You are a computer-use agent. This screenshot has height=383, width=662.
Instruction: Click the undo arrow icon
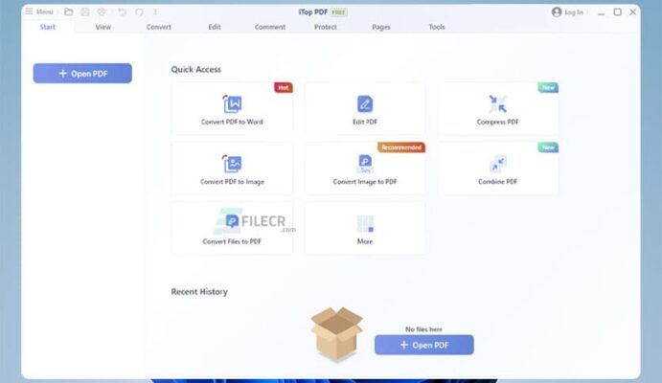coord(122,11)
